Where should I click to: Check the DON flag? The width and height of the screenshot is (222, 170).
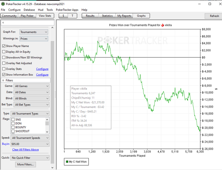coord(13,123)
